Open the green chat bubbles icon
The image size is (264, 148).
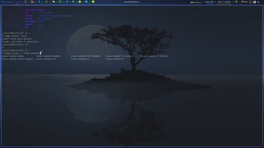pos(54,2)
